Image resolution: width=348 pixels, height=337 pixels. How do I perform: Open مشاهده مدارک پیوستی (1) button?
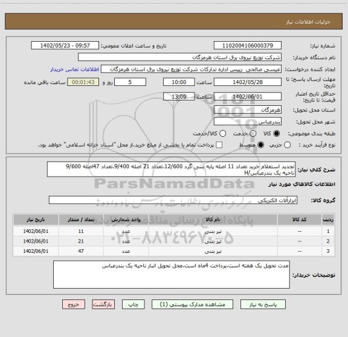click(192, 304)
